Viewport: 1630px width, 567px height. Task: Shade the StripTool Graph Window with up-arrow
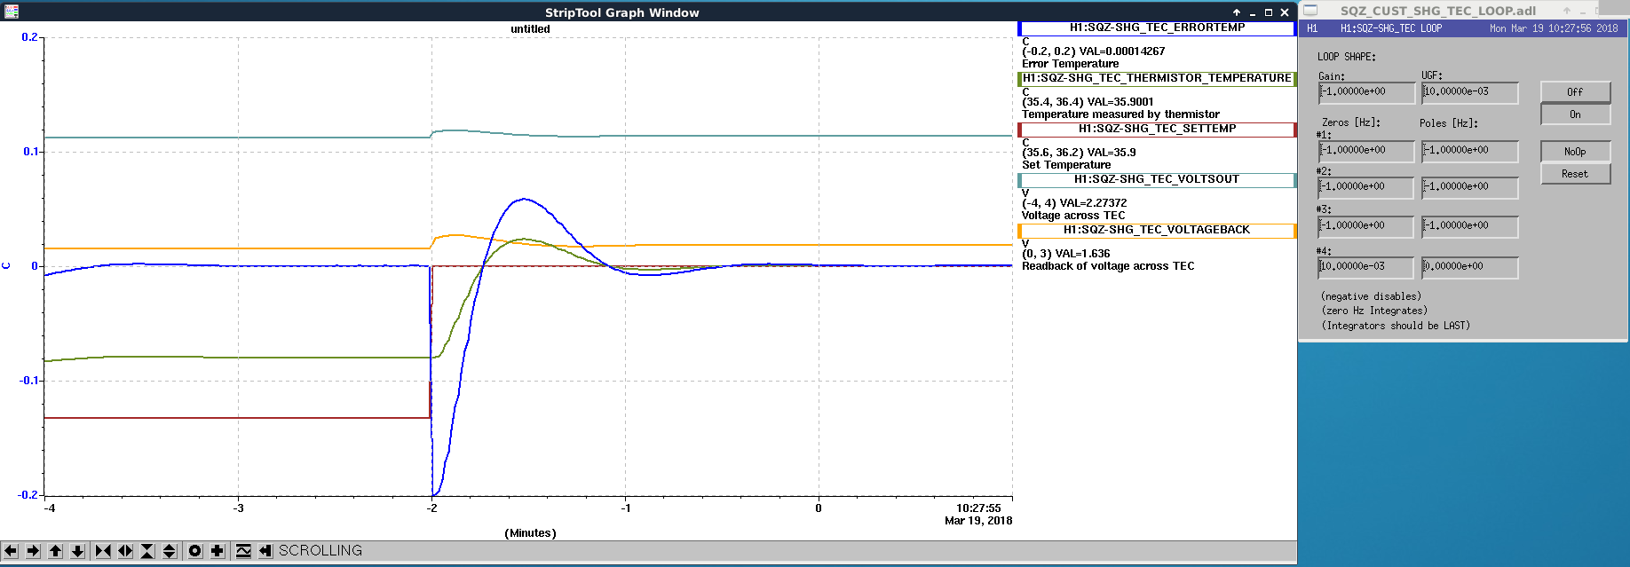point(1237,12)
